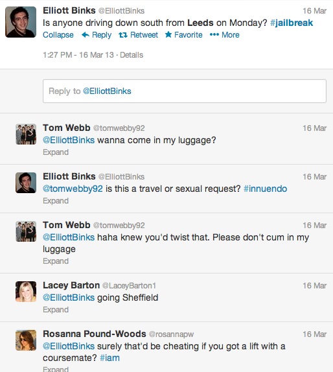Click the Rosanna Pound-Woods name link
The height and width of the screenshot is (372, 333).
[95, 334]
